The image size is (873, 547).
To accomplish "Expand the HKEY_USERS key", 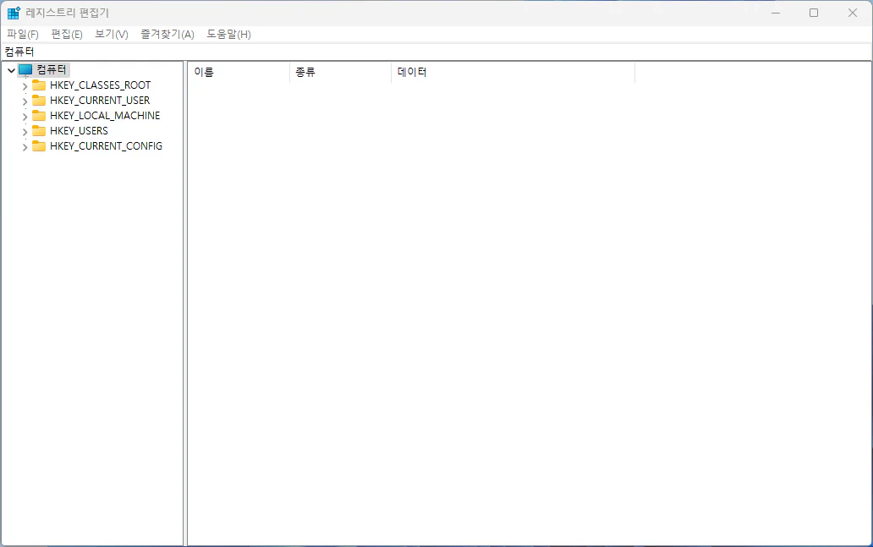I will [x=25, y=132].
